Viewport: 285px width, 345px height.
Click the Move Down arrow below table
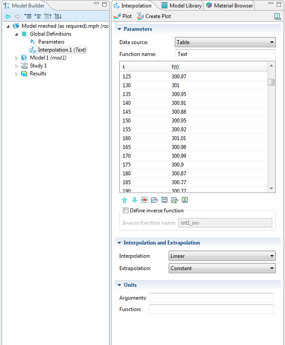pyautogui.click(x=134, y=200)
